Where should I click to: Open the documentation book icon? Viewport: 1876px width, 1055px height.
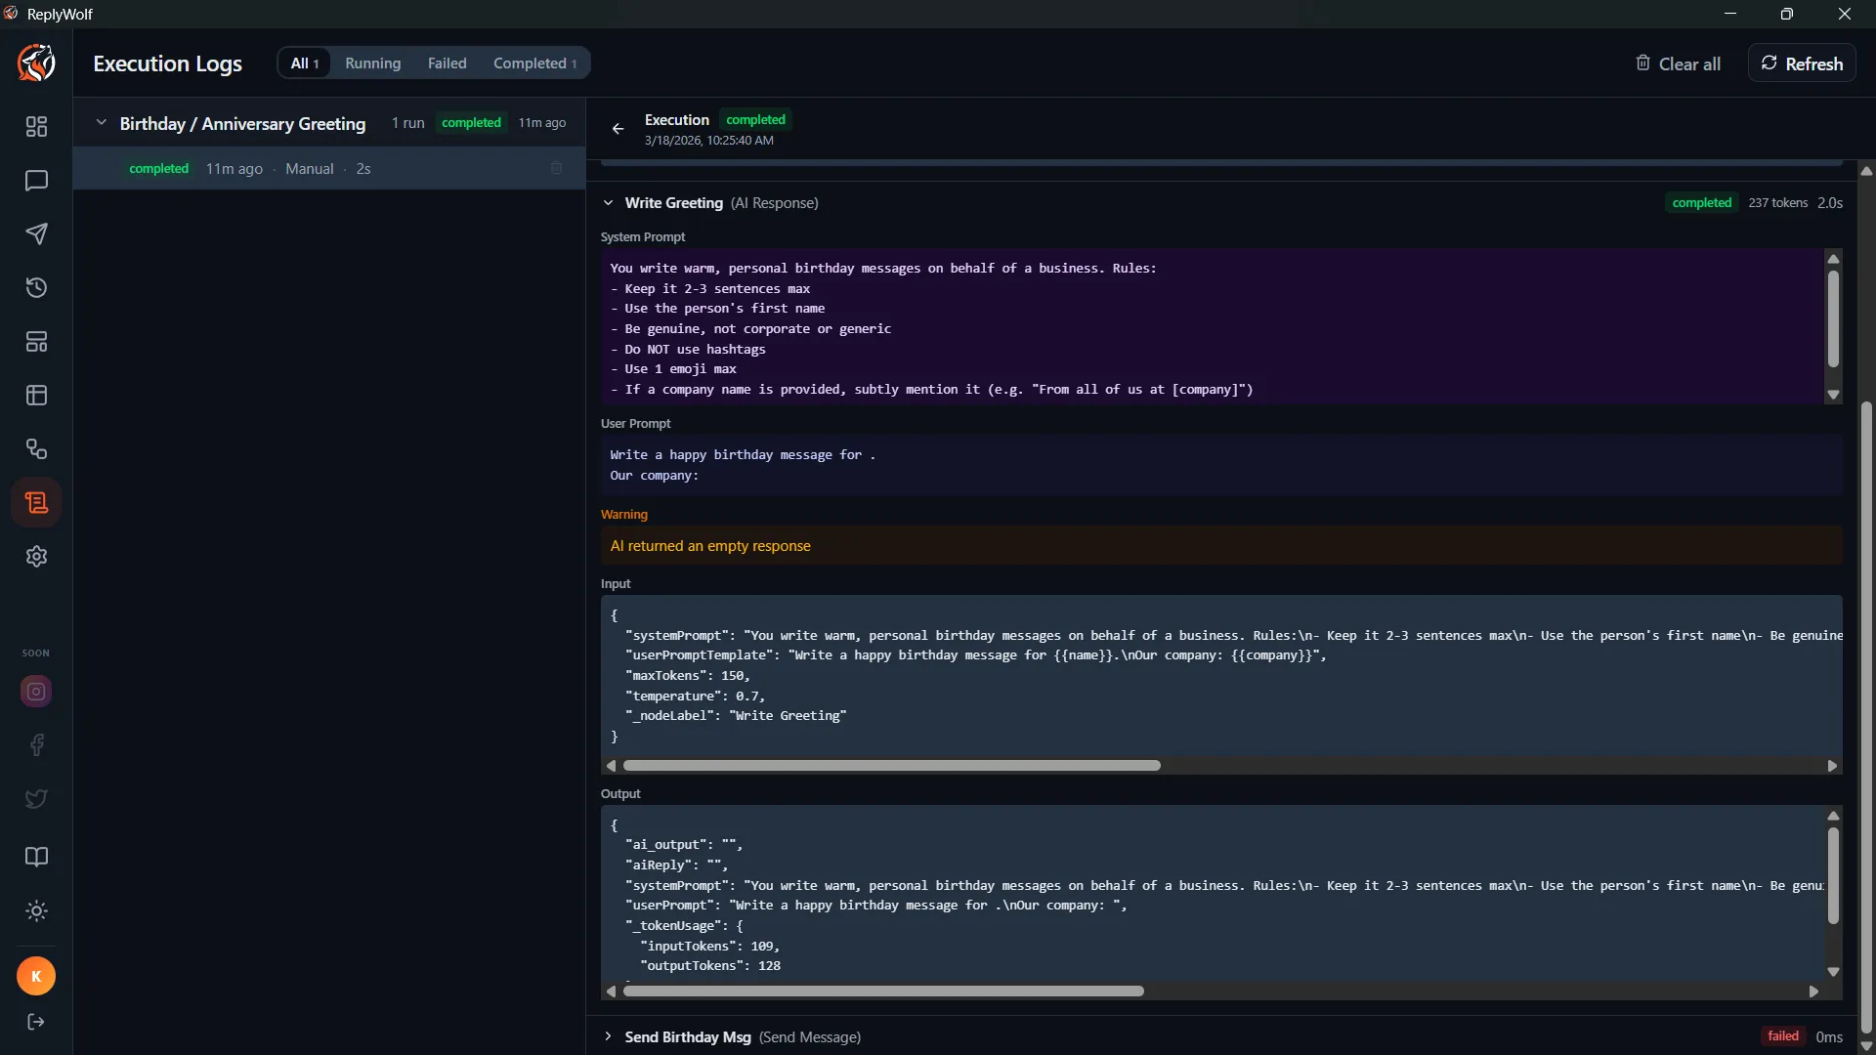point(36,857)
